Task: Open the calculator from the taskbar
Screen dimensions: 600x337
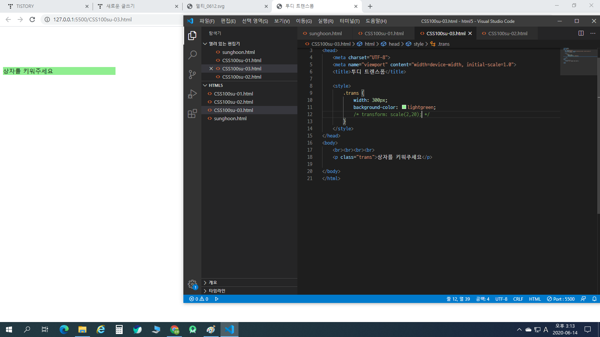Action: (119, 330)
